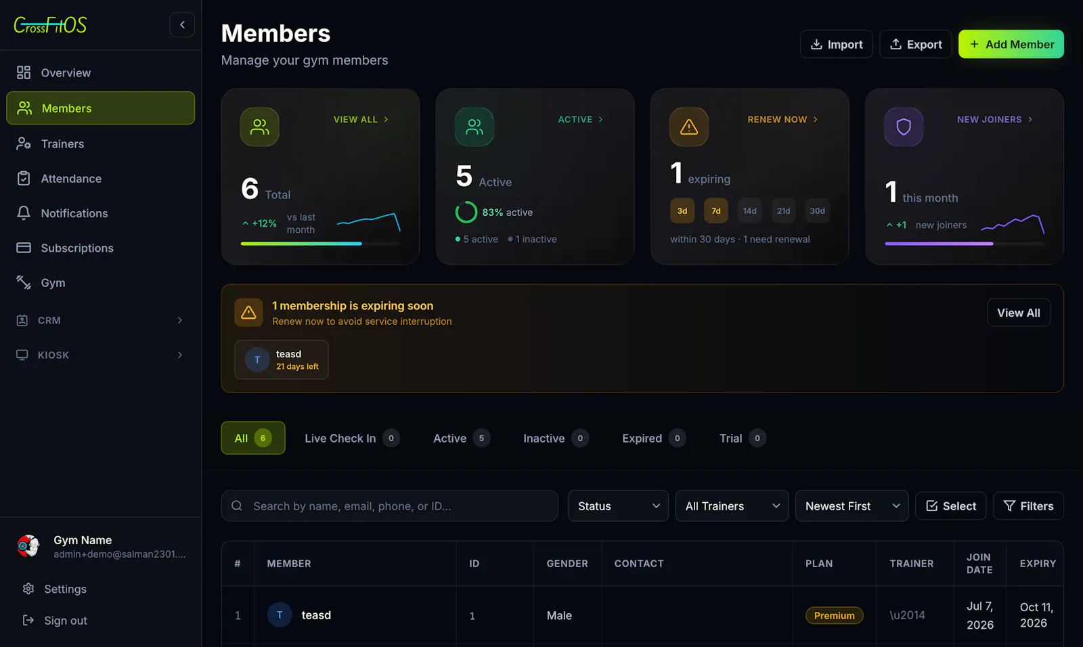Toggle Select mode for members
The image size is (1083, 647).
tap(951, 506)
